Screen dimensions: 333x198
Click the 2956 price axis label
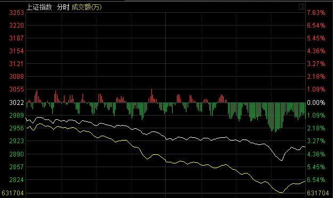pyautogui.click(x=17, y=128)
